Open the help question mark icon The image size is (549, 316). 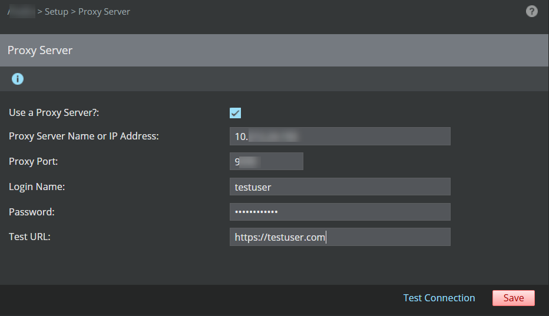tap(531, 12)
